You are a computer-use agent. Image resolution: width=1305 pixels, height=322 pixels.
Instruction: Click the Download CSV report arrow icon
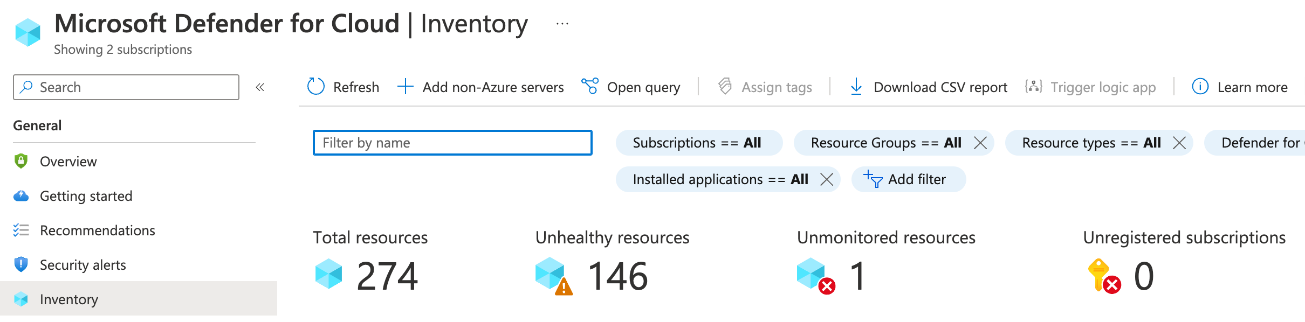coord(856,87)
